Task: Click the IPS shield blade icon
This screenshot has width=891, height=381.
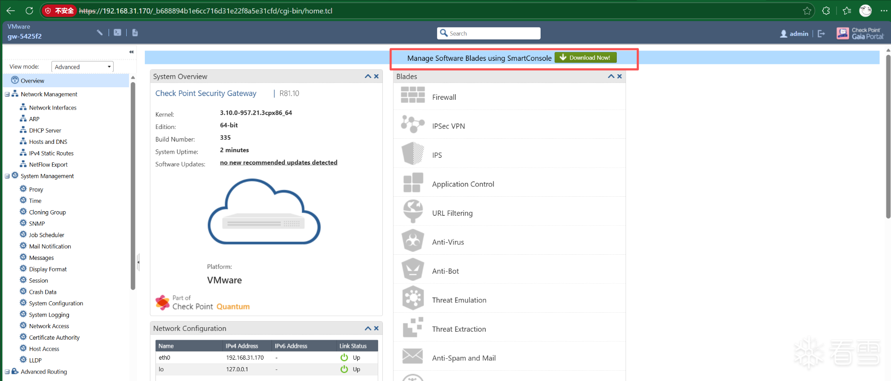Action: [x=413, y=155]
